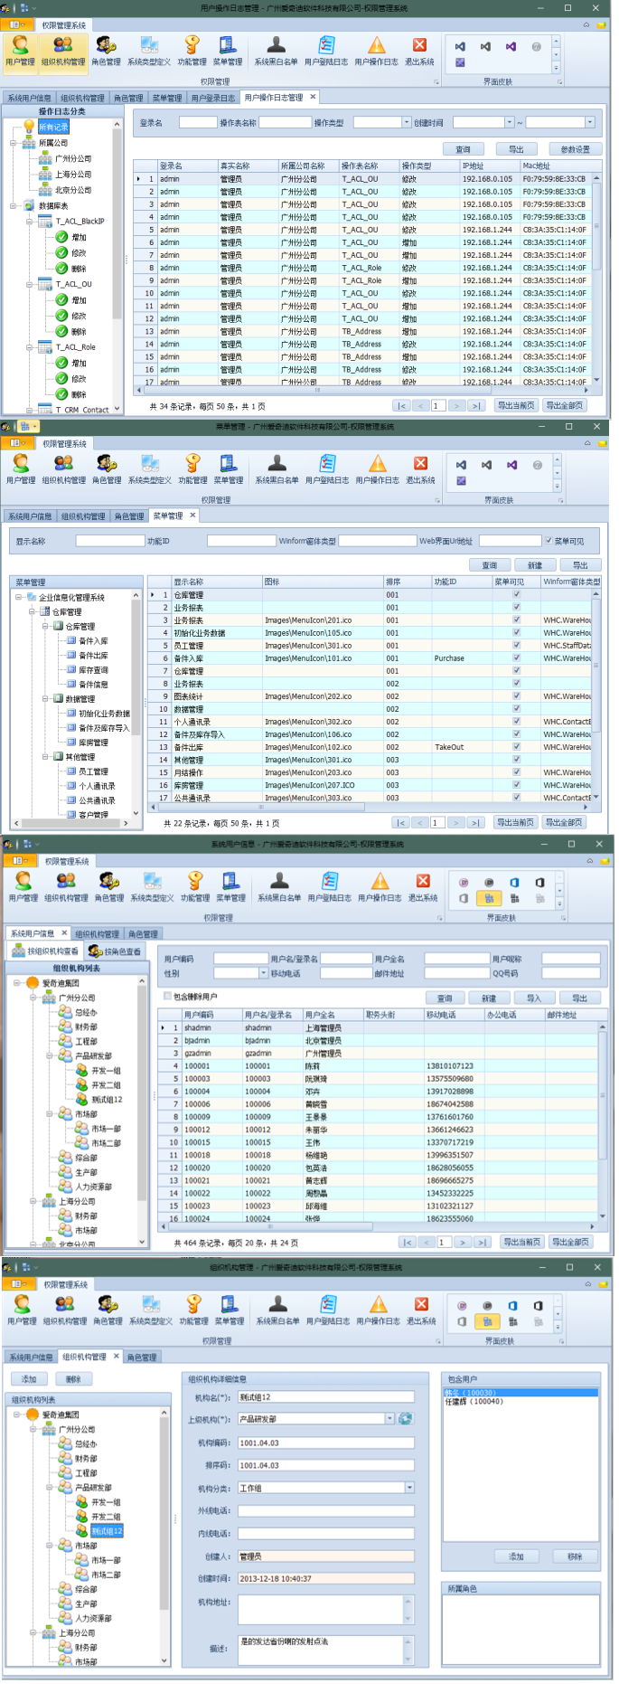619x1684 pixels.
Task: Open 组织机构管理 in the operation log window ribbon
Action: [x=62, y=52]
